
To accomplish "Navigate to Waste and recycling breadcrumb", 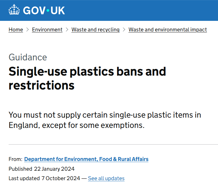I will pos(95,29).
